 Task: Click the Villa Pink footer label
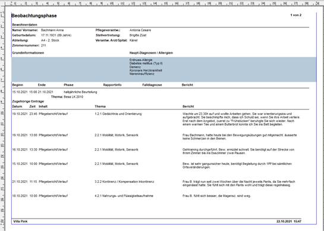20,221
